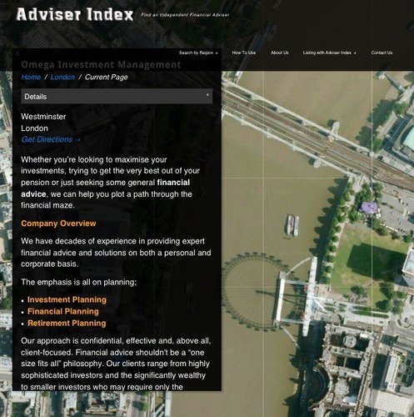The width and height of the screenshot is (414, 417).
Task: Click 'The emphasis is all on planning' text
Action: click(x=79, y=282)
